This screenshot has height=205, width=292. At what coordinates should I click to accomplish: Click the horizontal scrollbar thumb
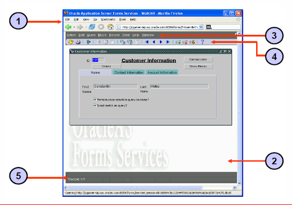[135, 188]
